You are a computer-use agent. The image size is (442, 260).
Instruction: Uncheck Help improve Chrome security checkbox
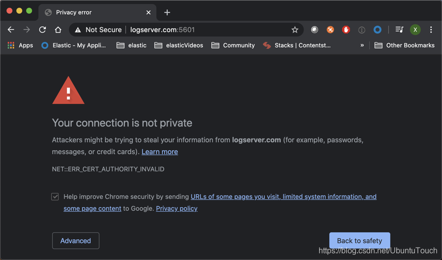pyautogui.click(x=55, y=196)
